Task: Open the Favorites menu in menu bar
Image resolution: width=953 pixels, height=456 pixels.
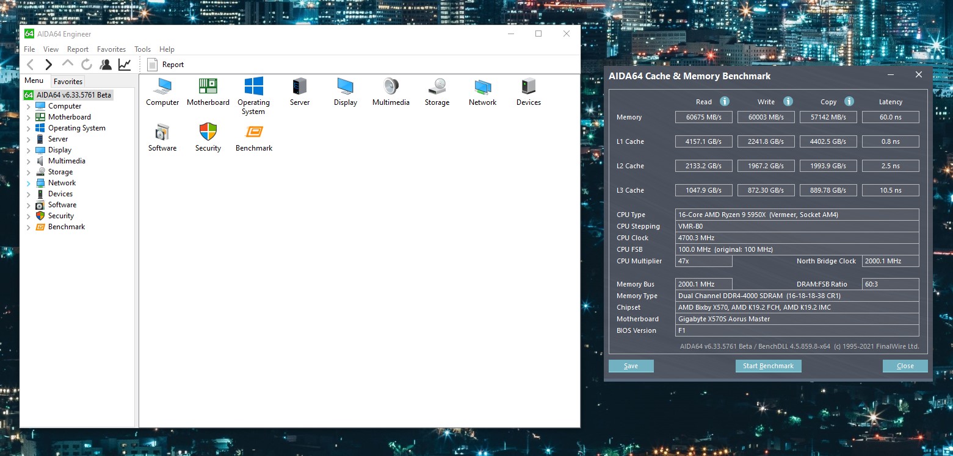Action: coord(111,49)
